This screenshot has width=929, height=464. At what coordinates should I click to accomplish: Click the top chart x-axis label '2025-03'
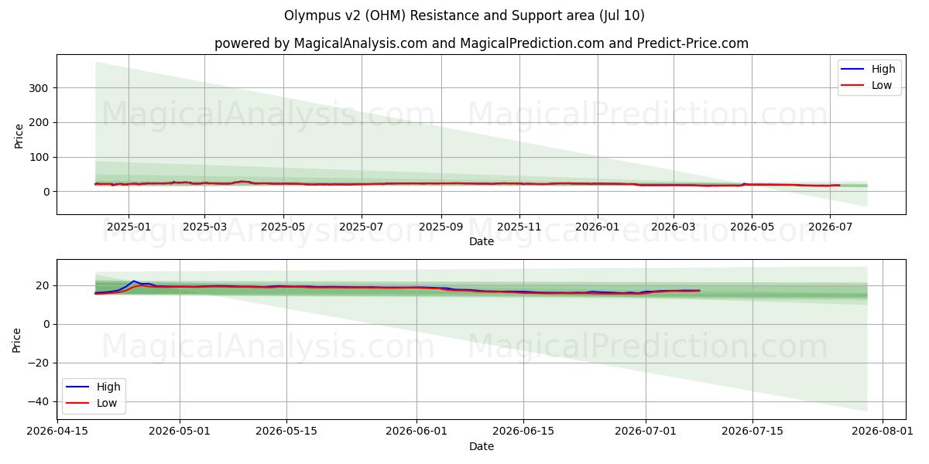(204, 227)
